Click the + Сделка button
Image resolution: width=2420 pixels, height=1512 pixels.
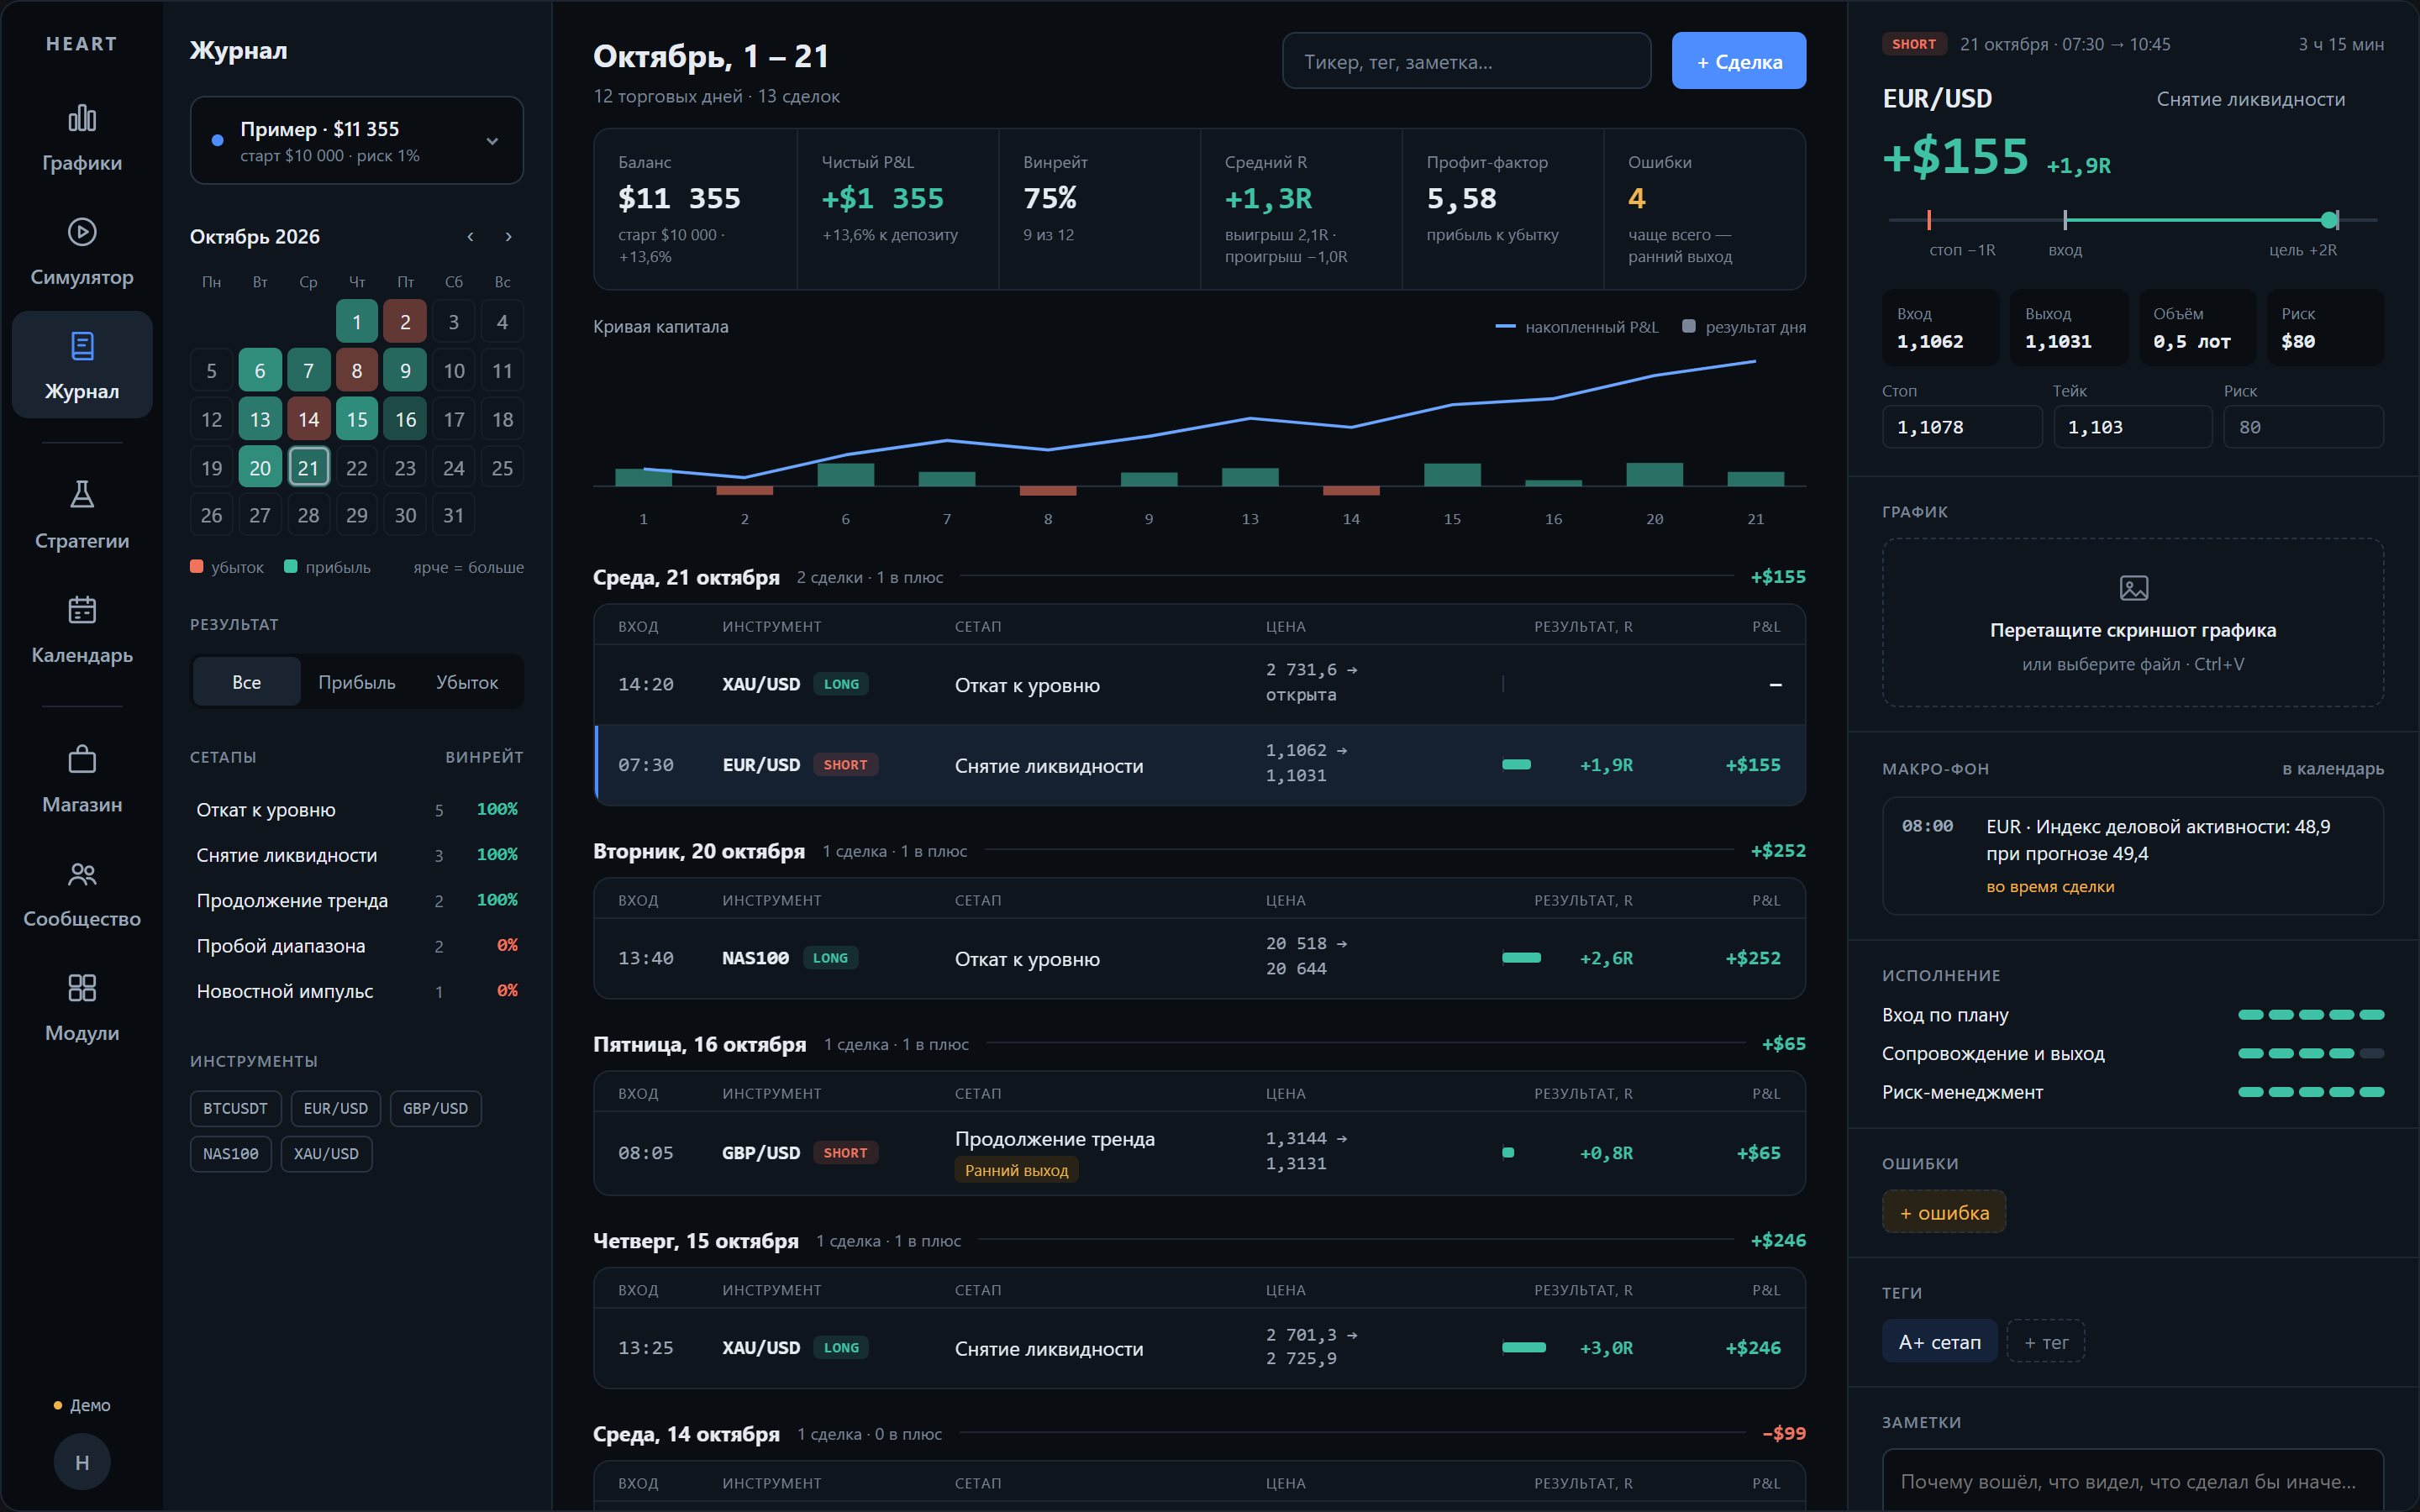click(1739, 61)
